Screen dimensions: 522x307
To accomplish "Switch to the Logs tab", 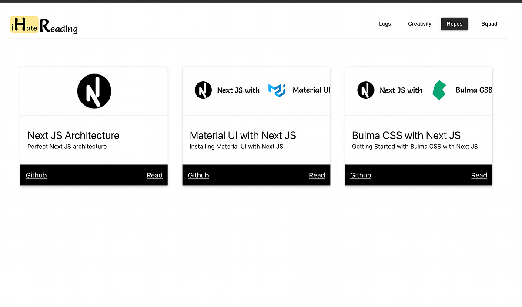I will click(x=385, y=24).
